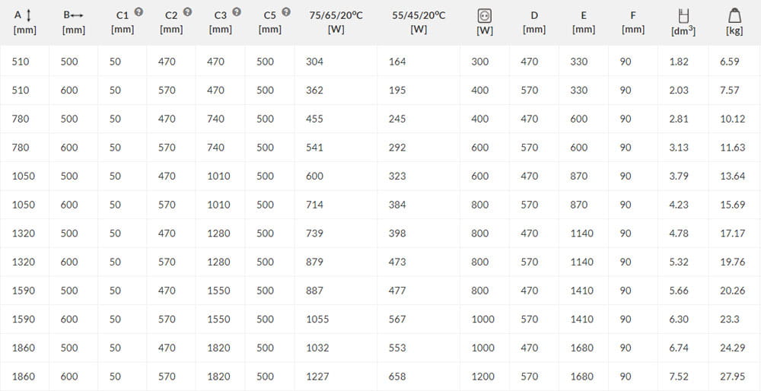This screenshot has width=761, height=391.
Task: Click the weight icon above kg
Action: (x=734, y=14)
